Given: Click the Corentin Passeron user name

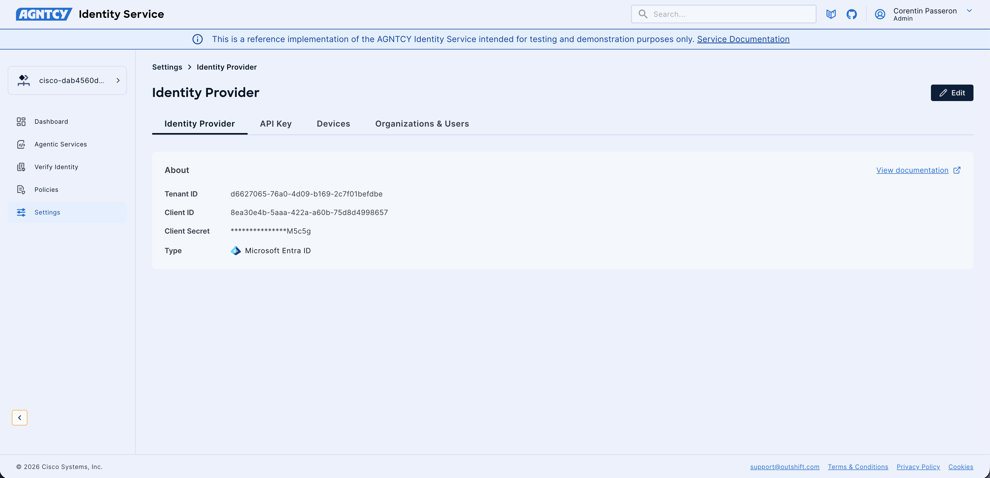Looking at the screenshot, I should click(925, 11).
